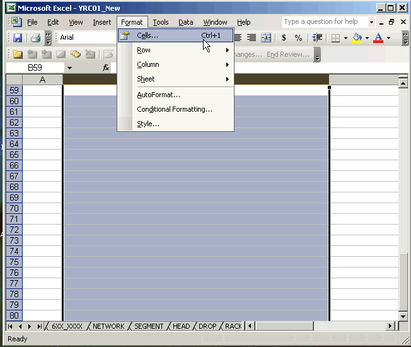Click the Print icon in toolbar
The height and width of the screenshot is (347, 411).
click(35, 38)
